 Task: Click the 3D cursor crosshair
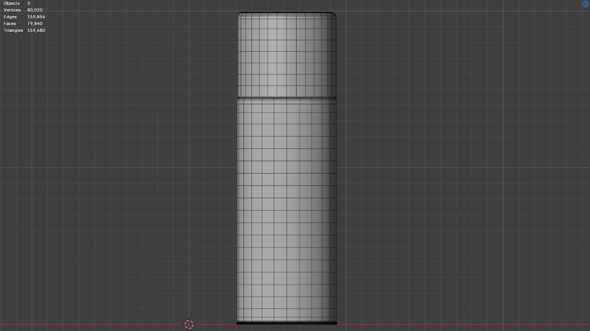pyautogui.click(x=189, y=324)
